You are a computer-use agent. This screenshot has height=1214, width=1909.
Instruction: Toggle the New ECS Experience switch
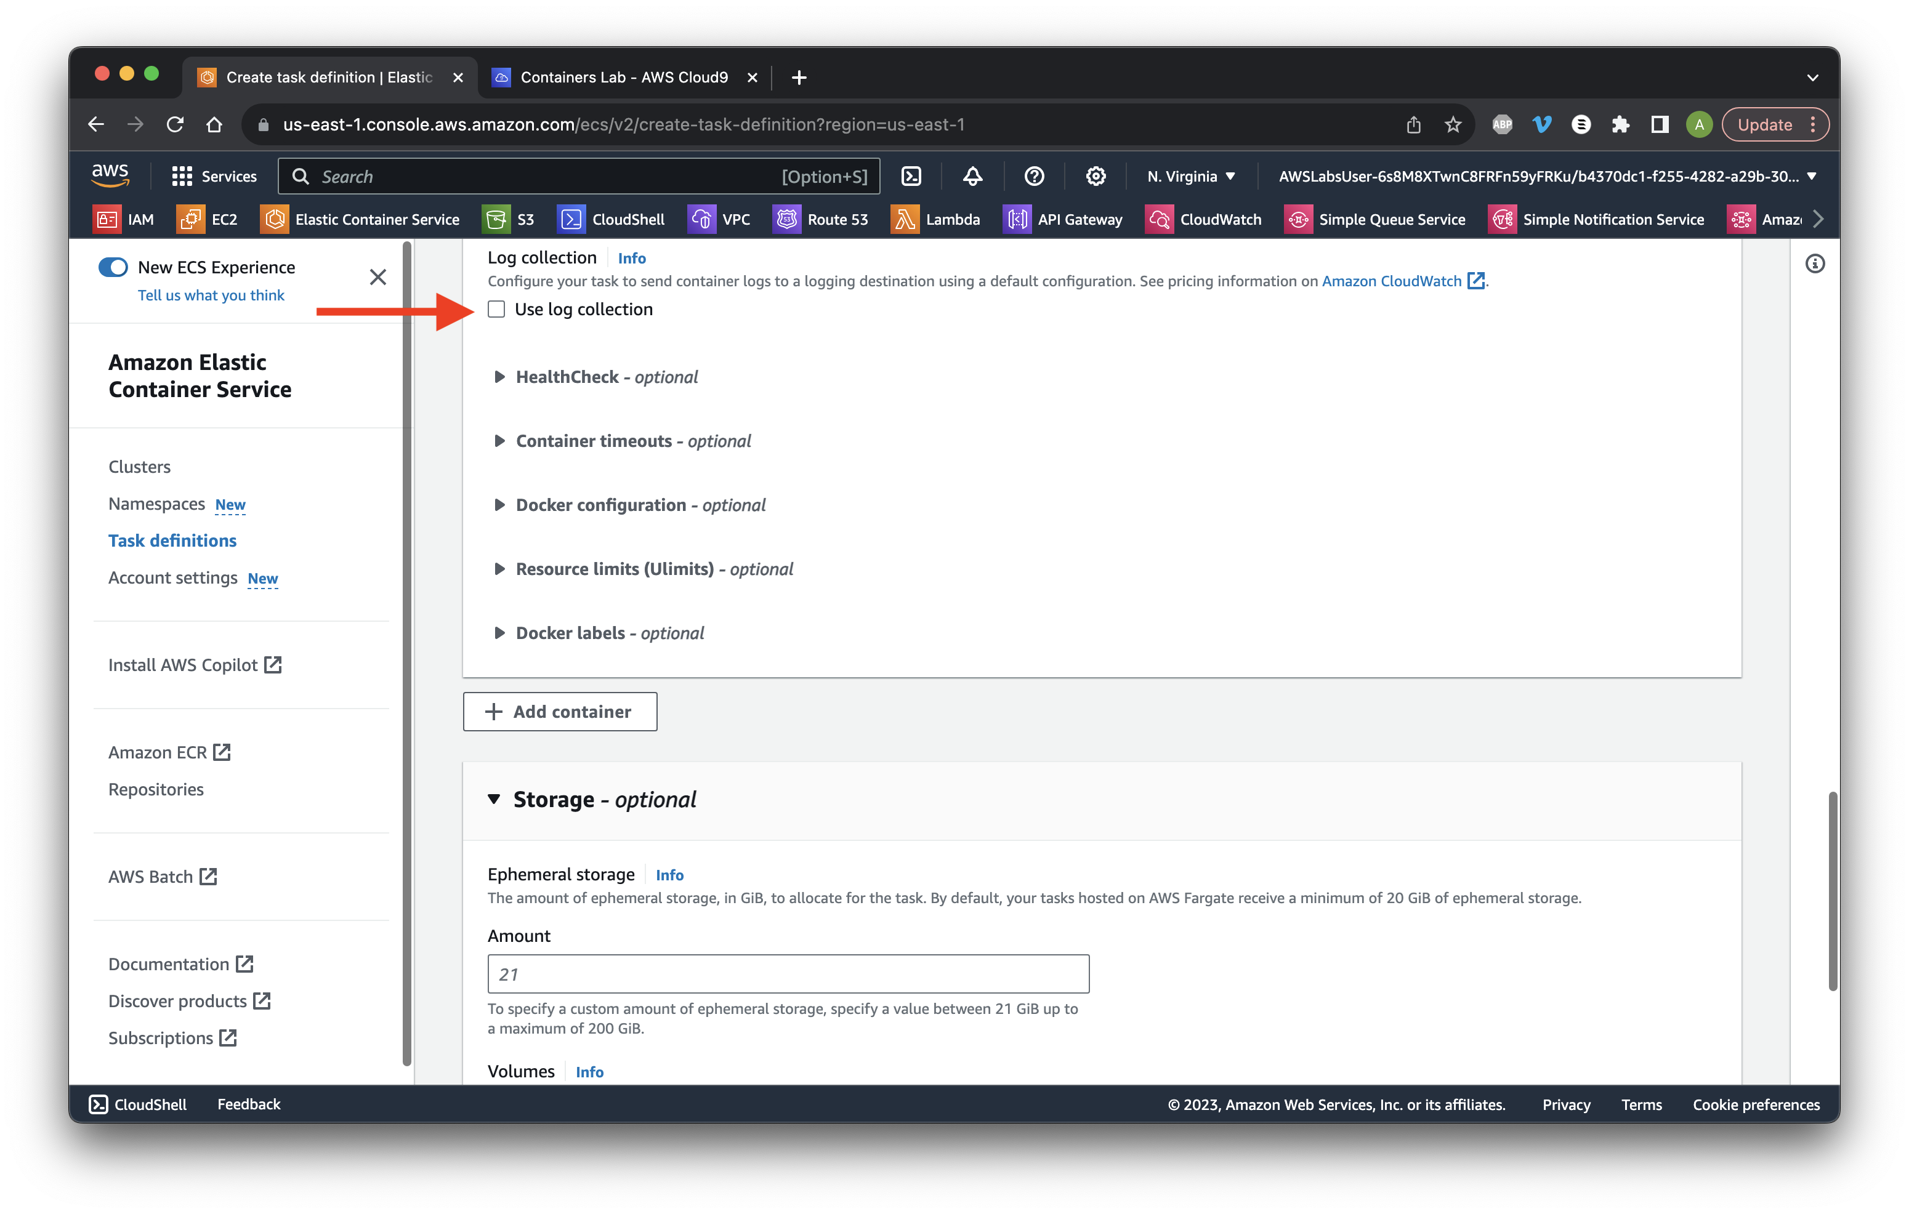[x=113, y=267]
